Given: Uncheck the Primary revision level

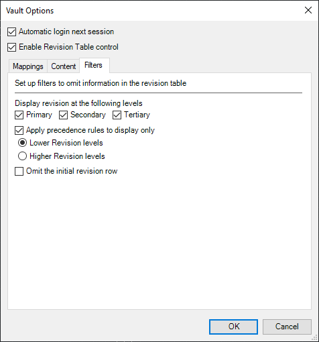Looking at the screenshot, I should tap(19, 115).
